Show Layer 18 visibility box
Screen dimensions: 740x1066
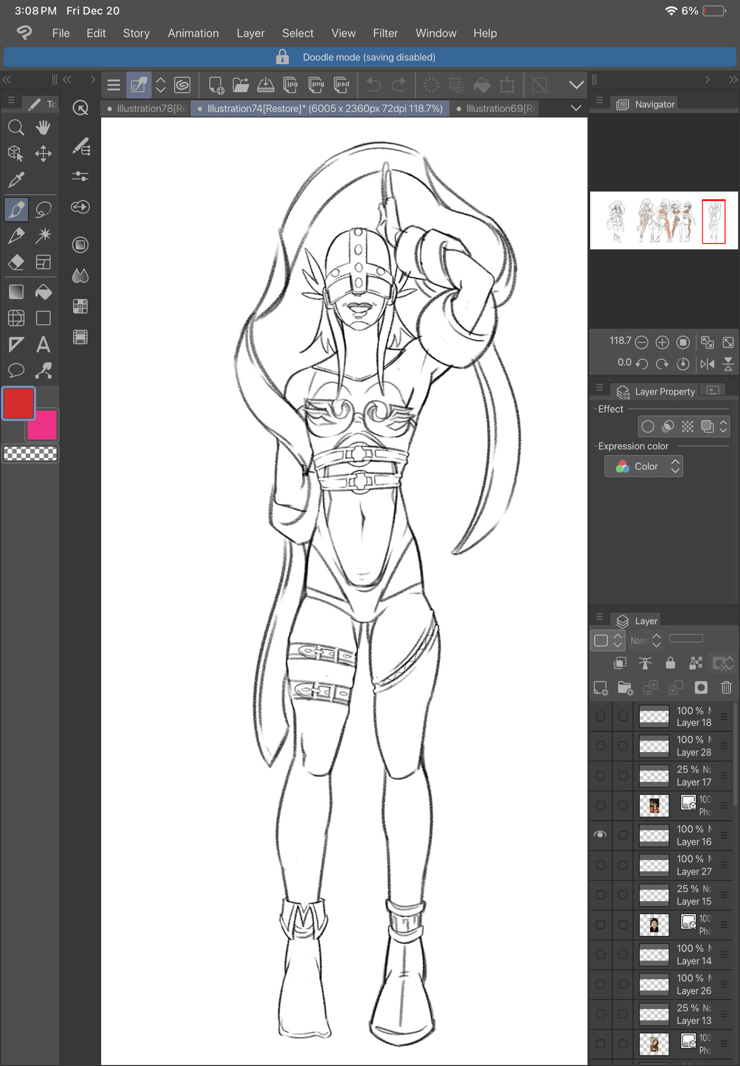tap(600, 716)
